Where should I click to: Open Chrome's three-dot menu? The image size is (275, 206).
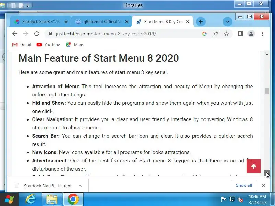(x=262, y=34)
